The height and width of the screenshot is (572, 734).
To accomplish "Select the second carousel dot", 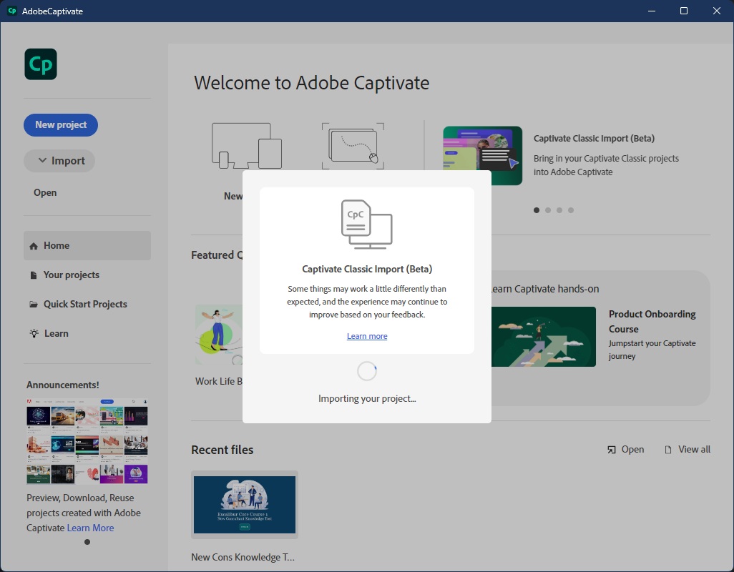I will 548,210.
